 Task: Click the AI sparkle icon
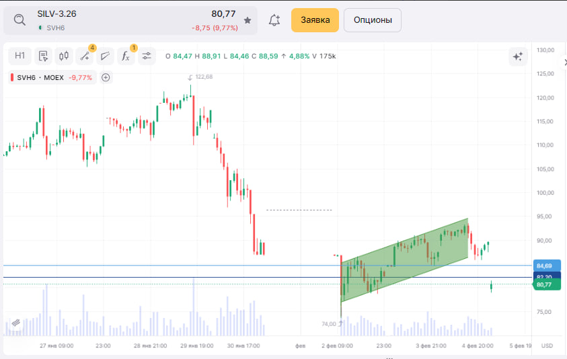(x=518, y=56)
